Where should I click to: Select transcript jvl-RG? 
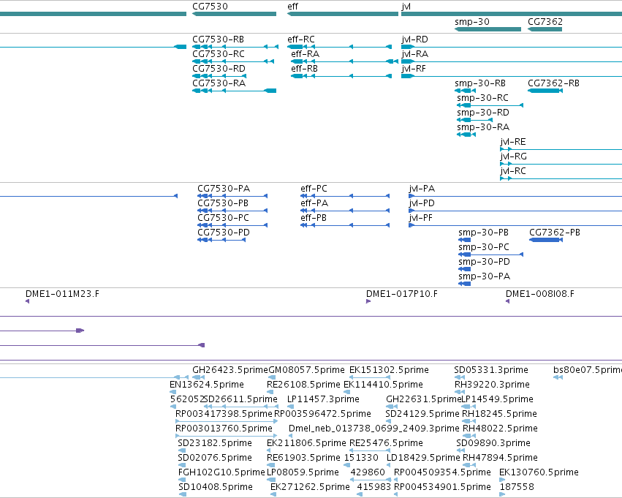pos(561,164)
